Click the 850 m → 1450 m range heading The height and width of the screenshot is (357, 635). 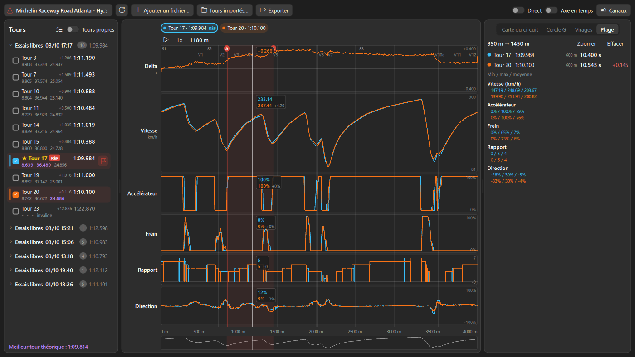(x=508, y=44)
